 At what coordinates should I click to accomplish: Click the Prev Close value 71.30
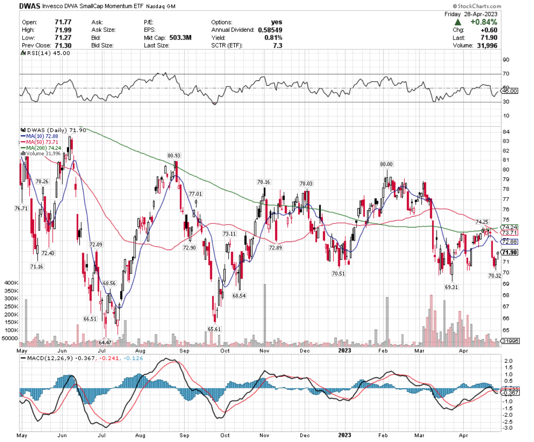click(x=63, y=45)
